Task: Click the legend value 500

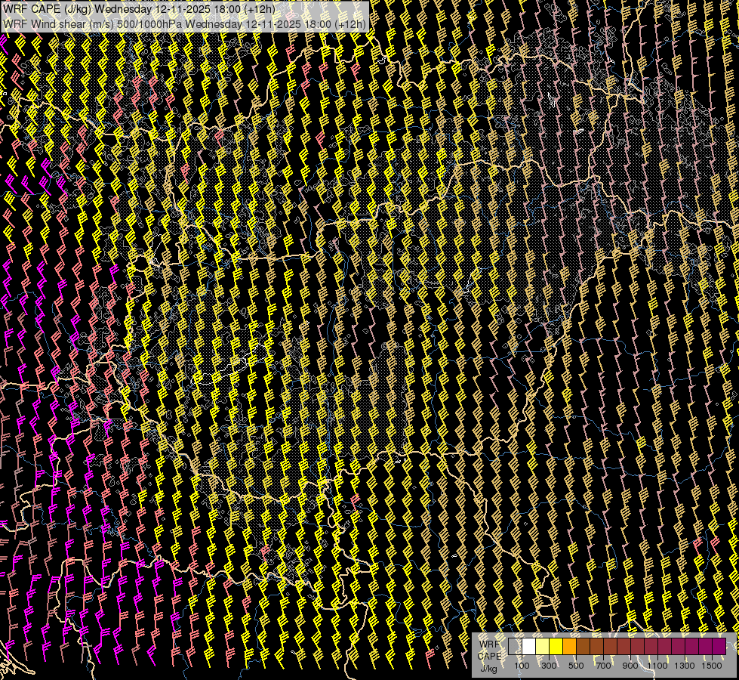Action: pyautogui.click(x=576, y=666)
